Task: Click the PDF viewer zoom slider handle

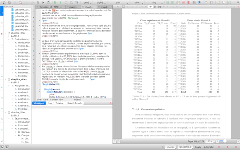Action: 225,141
